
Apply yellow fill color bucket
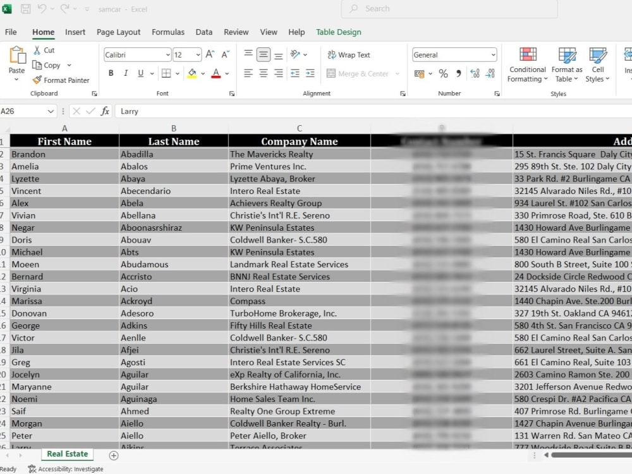coord(192,73)
